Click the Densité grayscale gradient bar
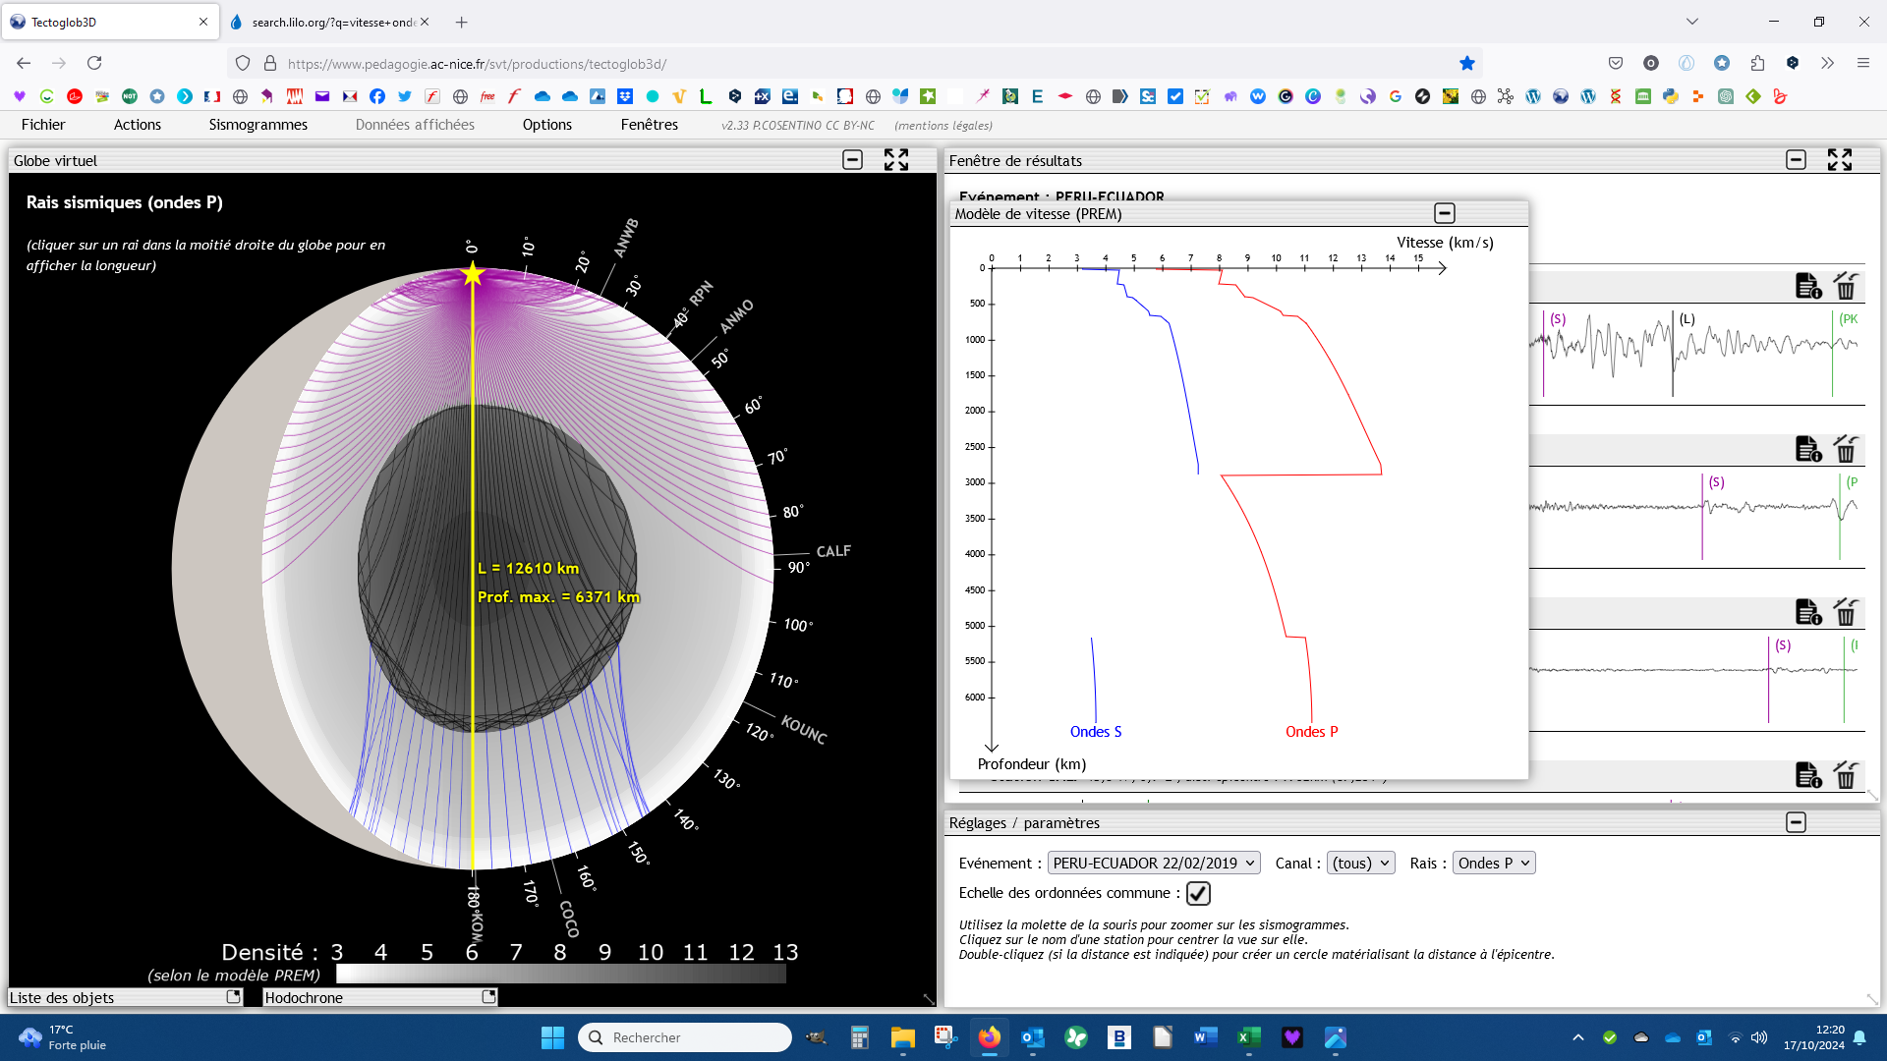 560,974
